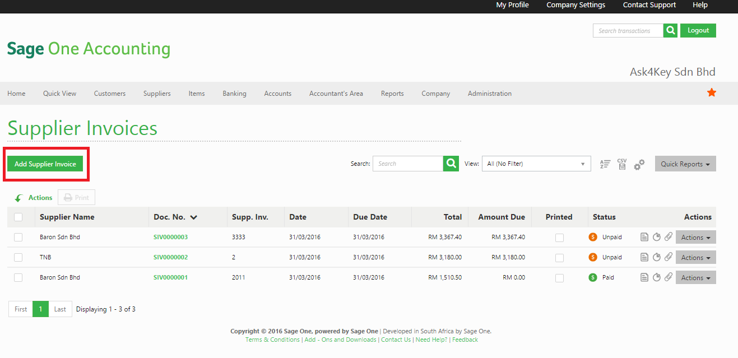Click Add Supplier Invoice button
Image resolution: width=738 pixels, height=358 pixels.
pyautogui.click(x=45, y=164)
